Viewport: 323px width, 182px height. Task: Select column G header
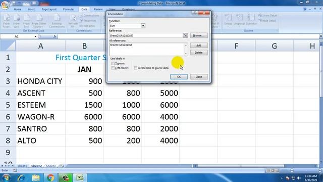274,46
